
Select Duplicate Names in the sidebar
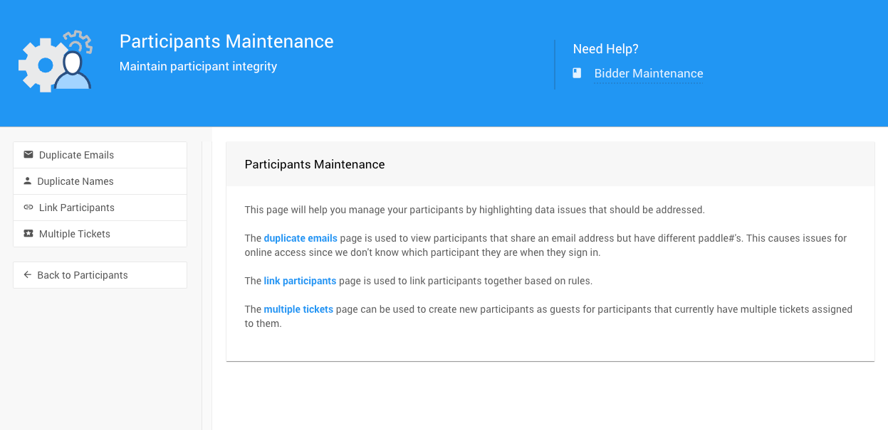(75, 181)
